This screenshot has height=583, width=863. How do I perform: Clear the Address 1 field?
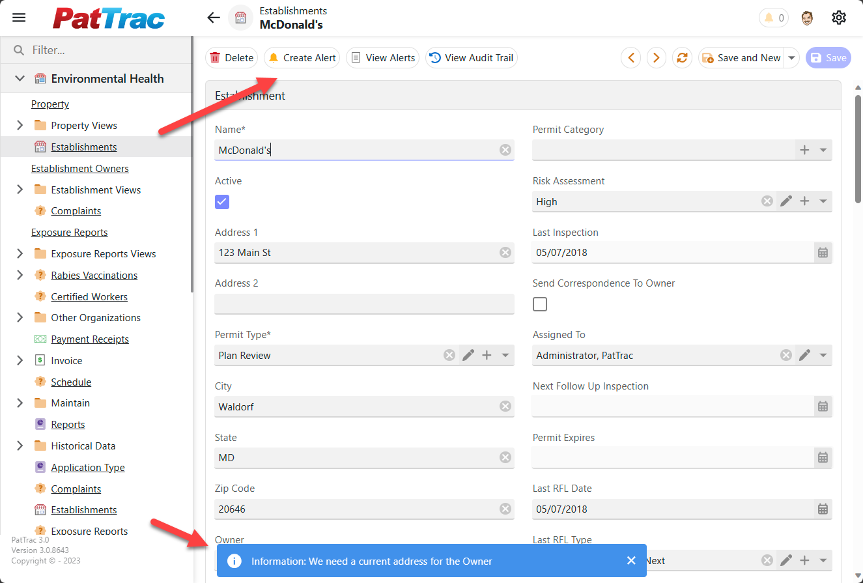[x=505, y=253]
